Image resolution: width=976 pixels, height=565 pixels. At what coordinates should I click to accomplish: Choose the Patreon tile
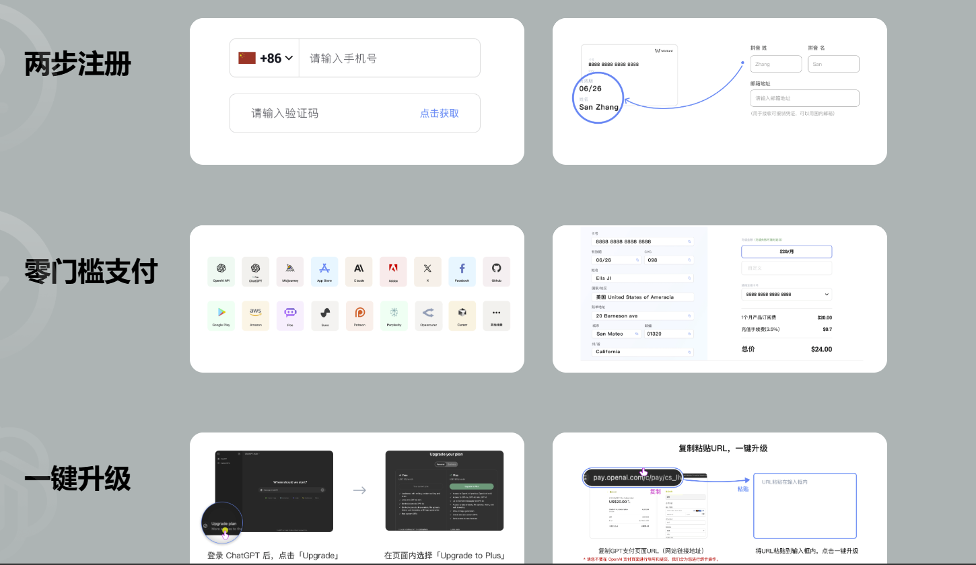tap(359, 315)
